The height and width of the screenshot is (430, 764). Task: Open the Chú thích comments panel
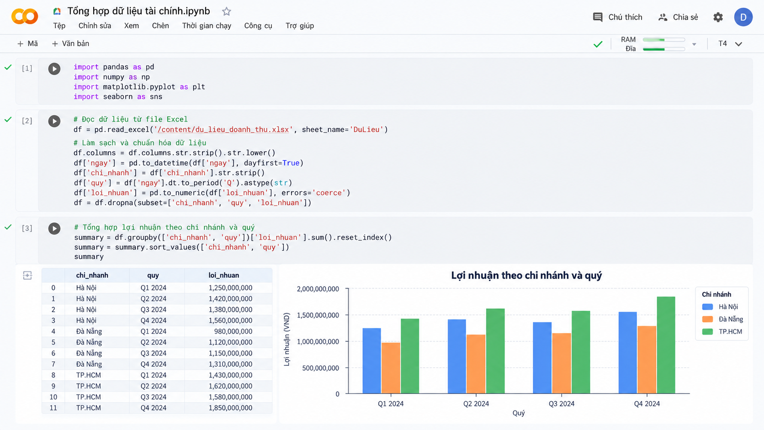617,17
